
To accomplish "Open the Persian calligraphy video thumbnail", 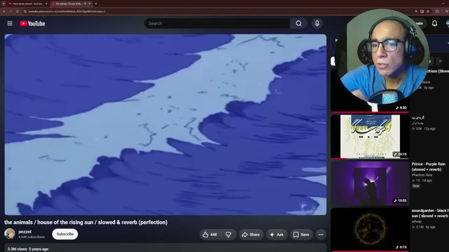I will tap(370, 136).
